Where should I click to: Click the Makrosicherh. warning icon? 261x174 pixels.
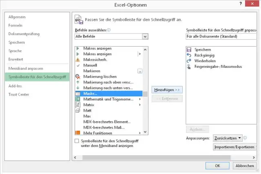(78, 60)
